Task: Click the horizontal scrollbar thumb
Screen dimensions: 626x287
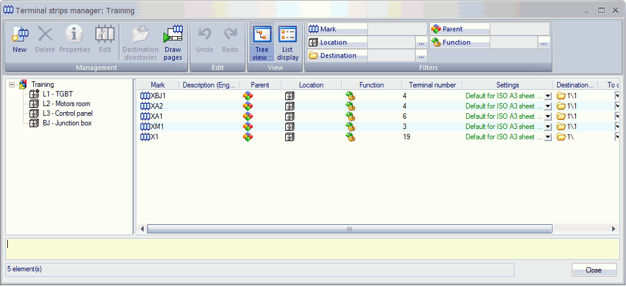Action: (349, 229)
